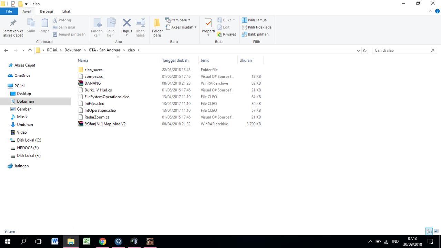441x248 pixels.
Task: Click Pilih tidak ada
Action: [x=257, y=27]
